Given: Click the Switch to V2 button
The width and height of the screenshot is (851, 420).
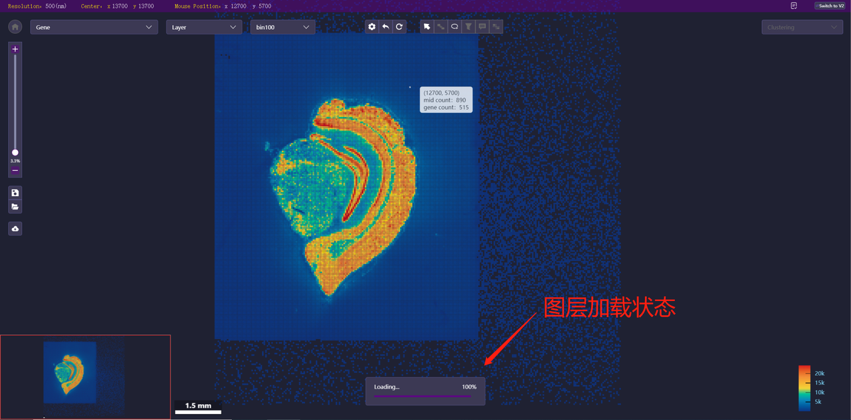Looking at the screenshot, I should [831, 5].
